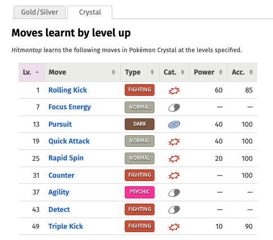Image resolution: width=273 pixels, height=240 pixels.
Task: Select the Crystal tab
Action: (x=90, y=12)
